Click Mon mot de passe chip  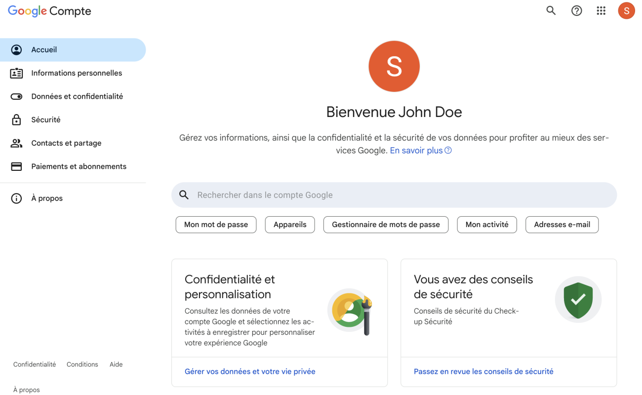point(216,225)
